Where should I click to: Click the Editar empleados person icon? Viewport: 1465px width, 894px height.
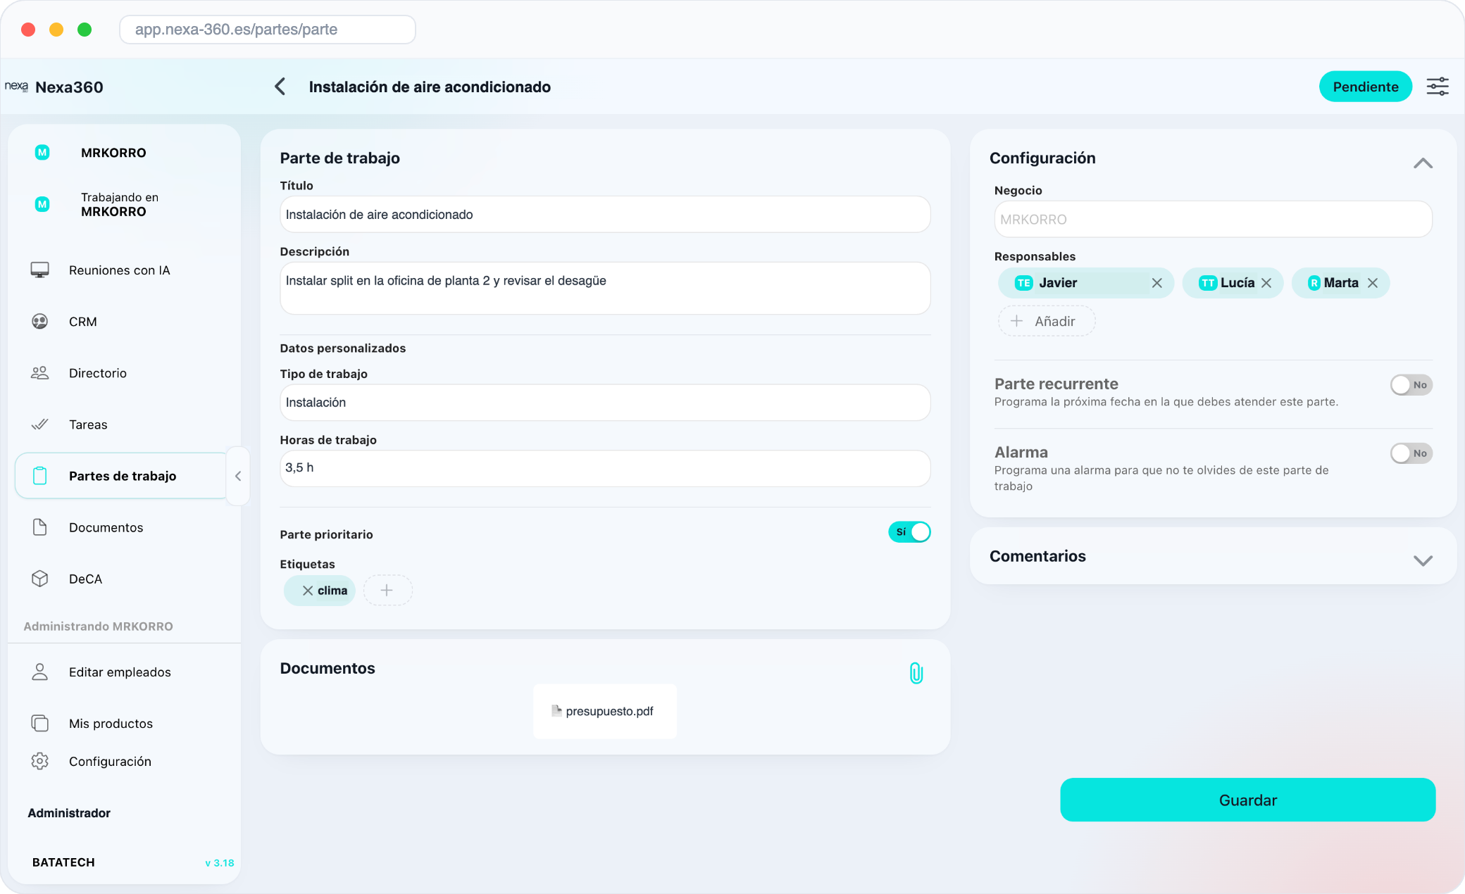(40, 672)
